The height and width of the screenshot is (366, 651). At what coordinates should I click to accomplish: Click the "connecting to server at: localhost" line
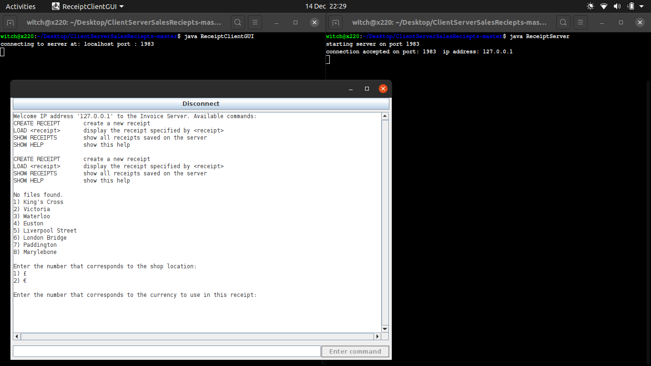click(77, 44)
